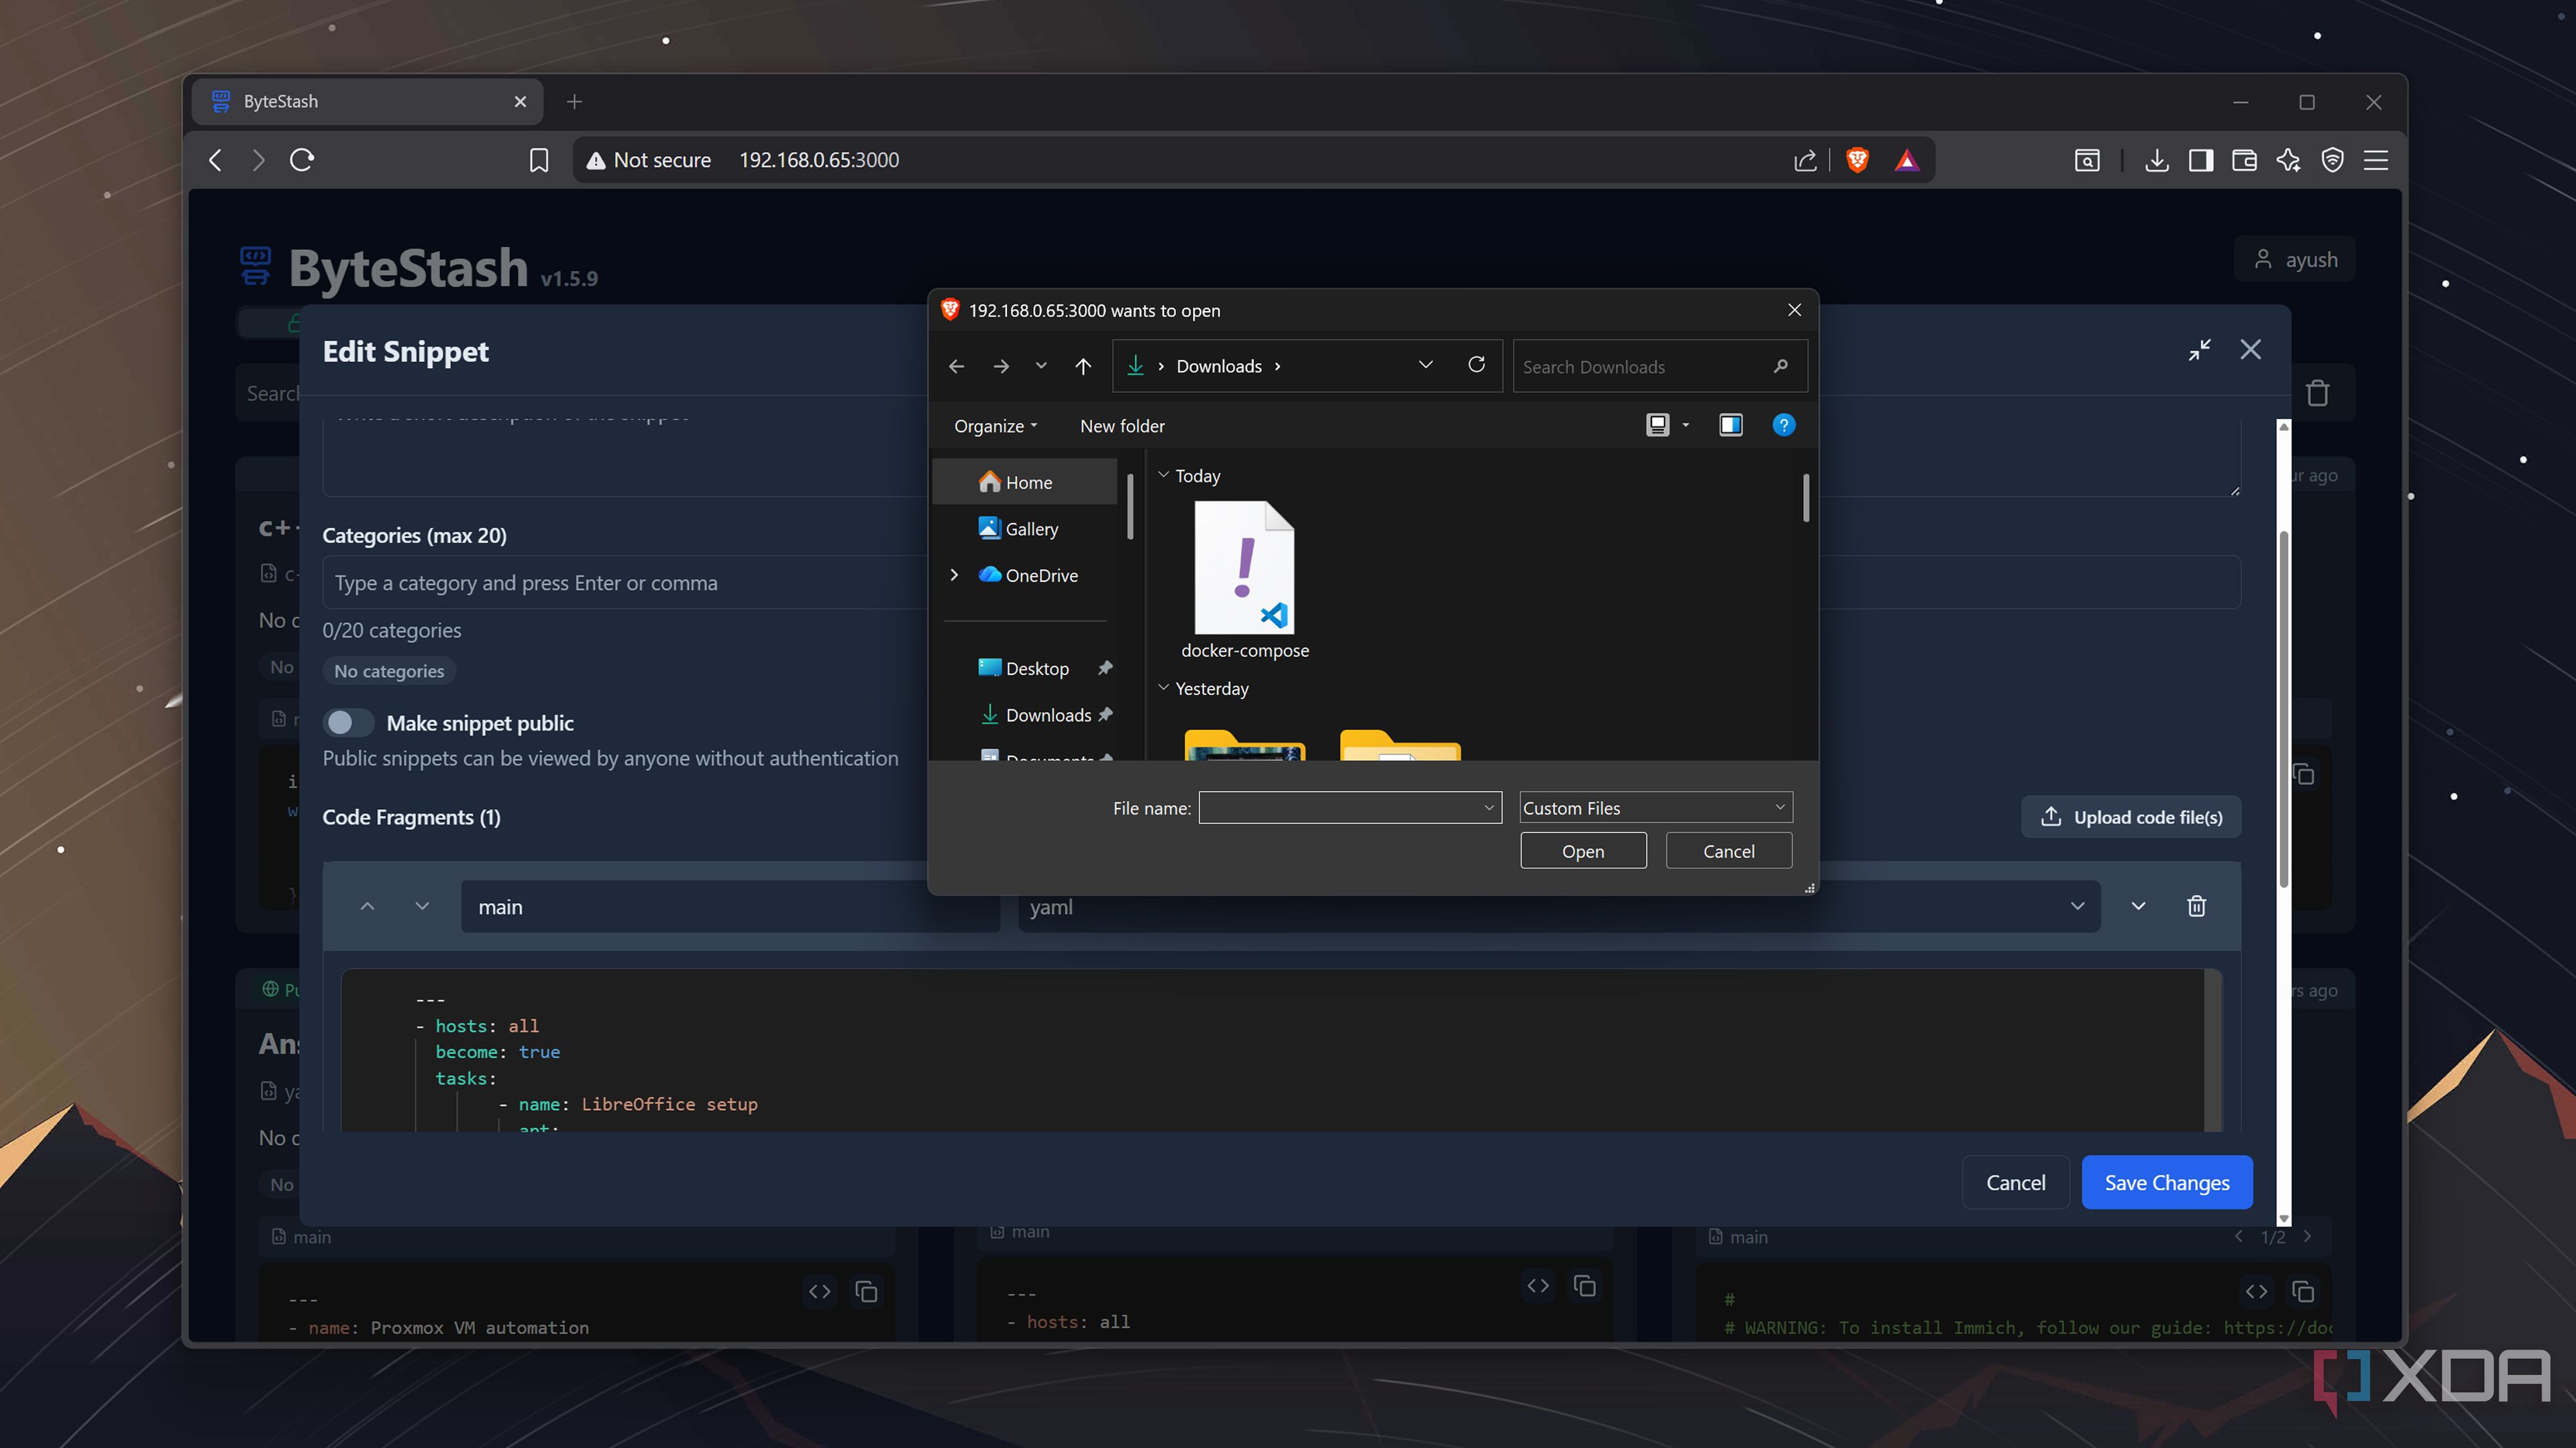This screenshot has height=1448, width=2576.
Task: Open Brave Wallet icon
Action: click(2244, 160)
